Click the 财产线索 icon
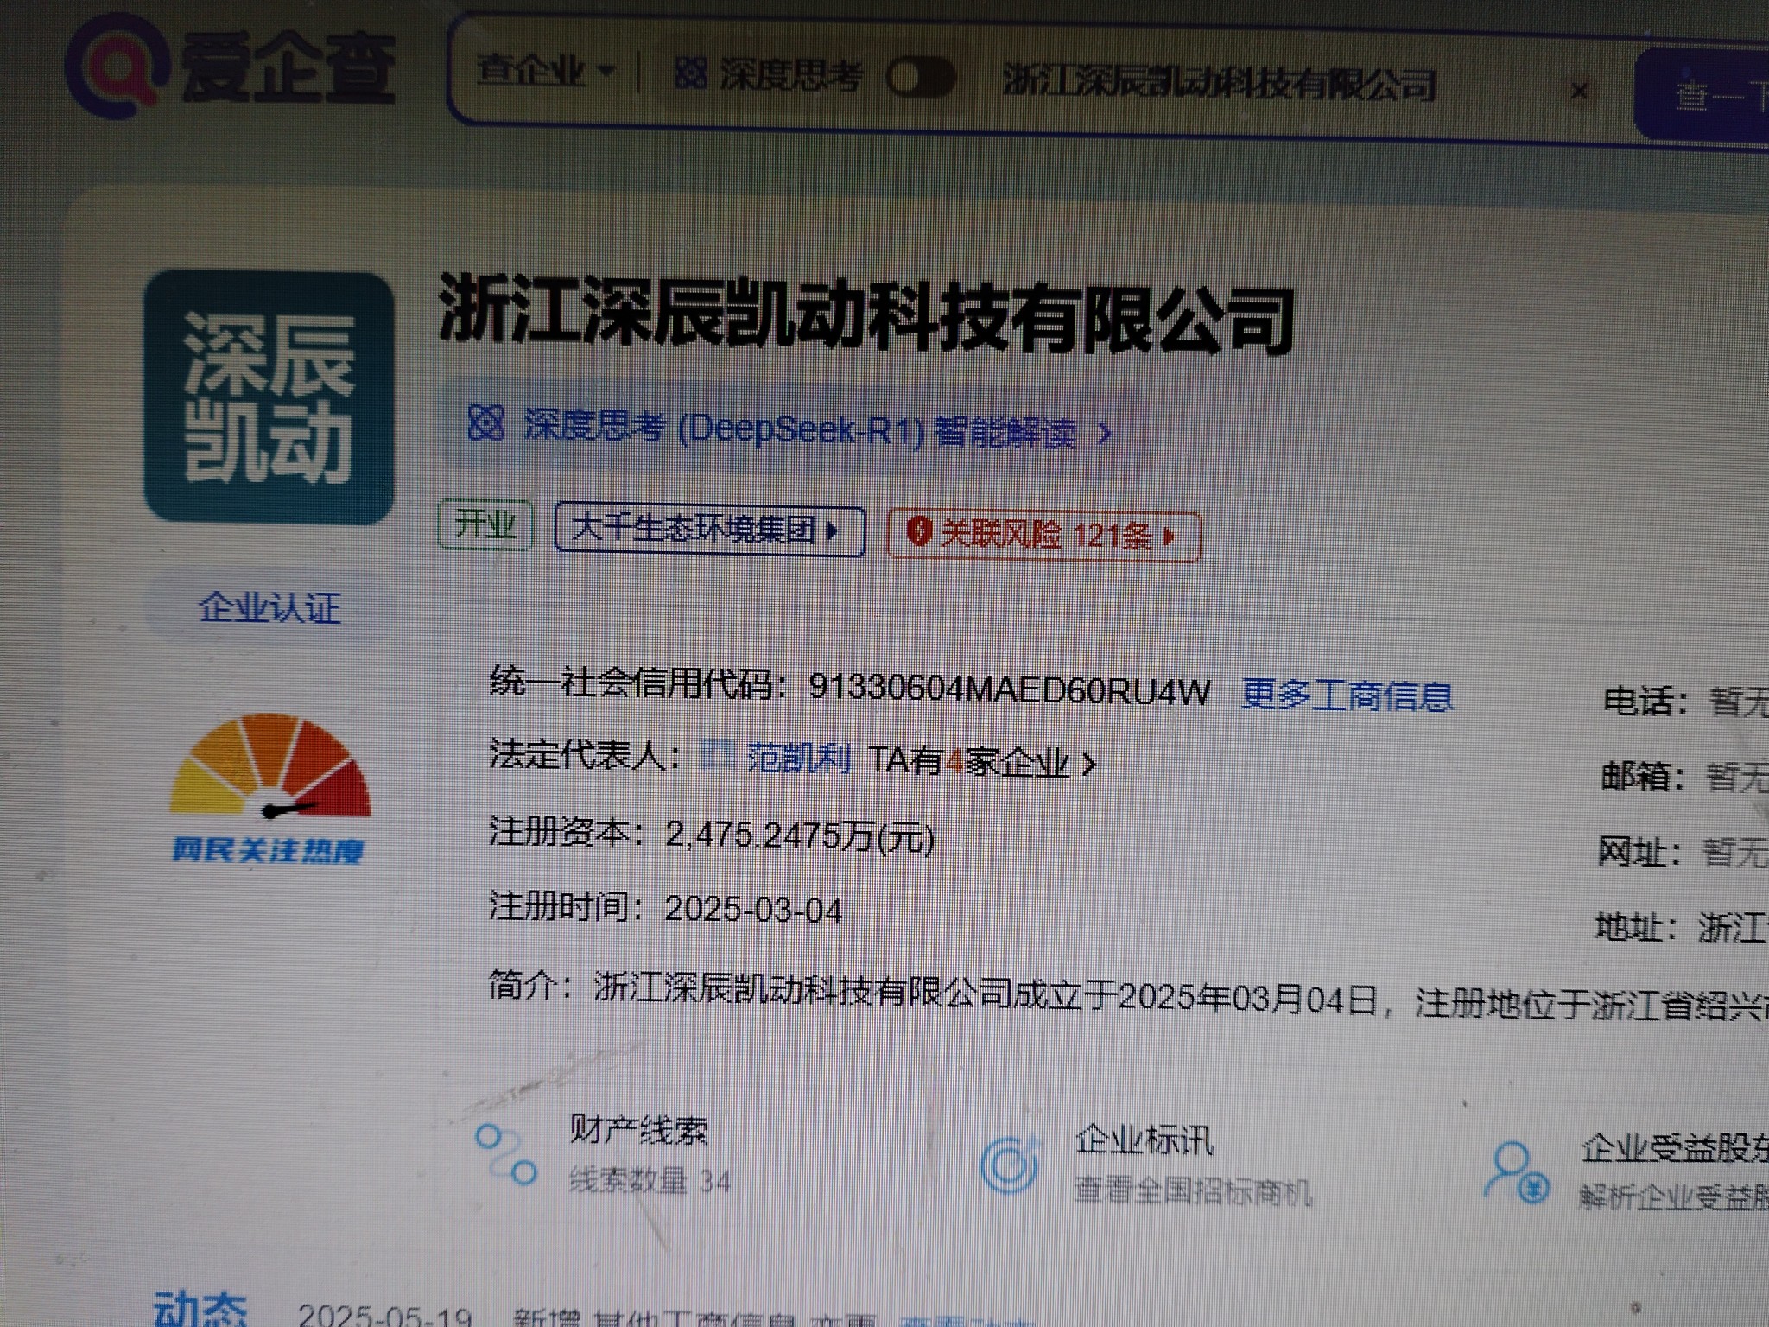1769x1327 pixels. [x=506, y=1154]
